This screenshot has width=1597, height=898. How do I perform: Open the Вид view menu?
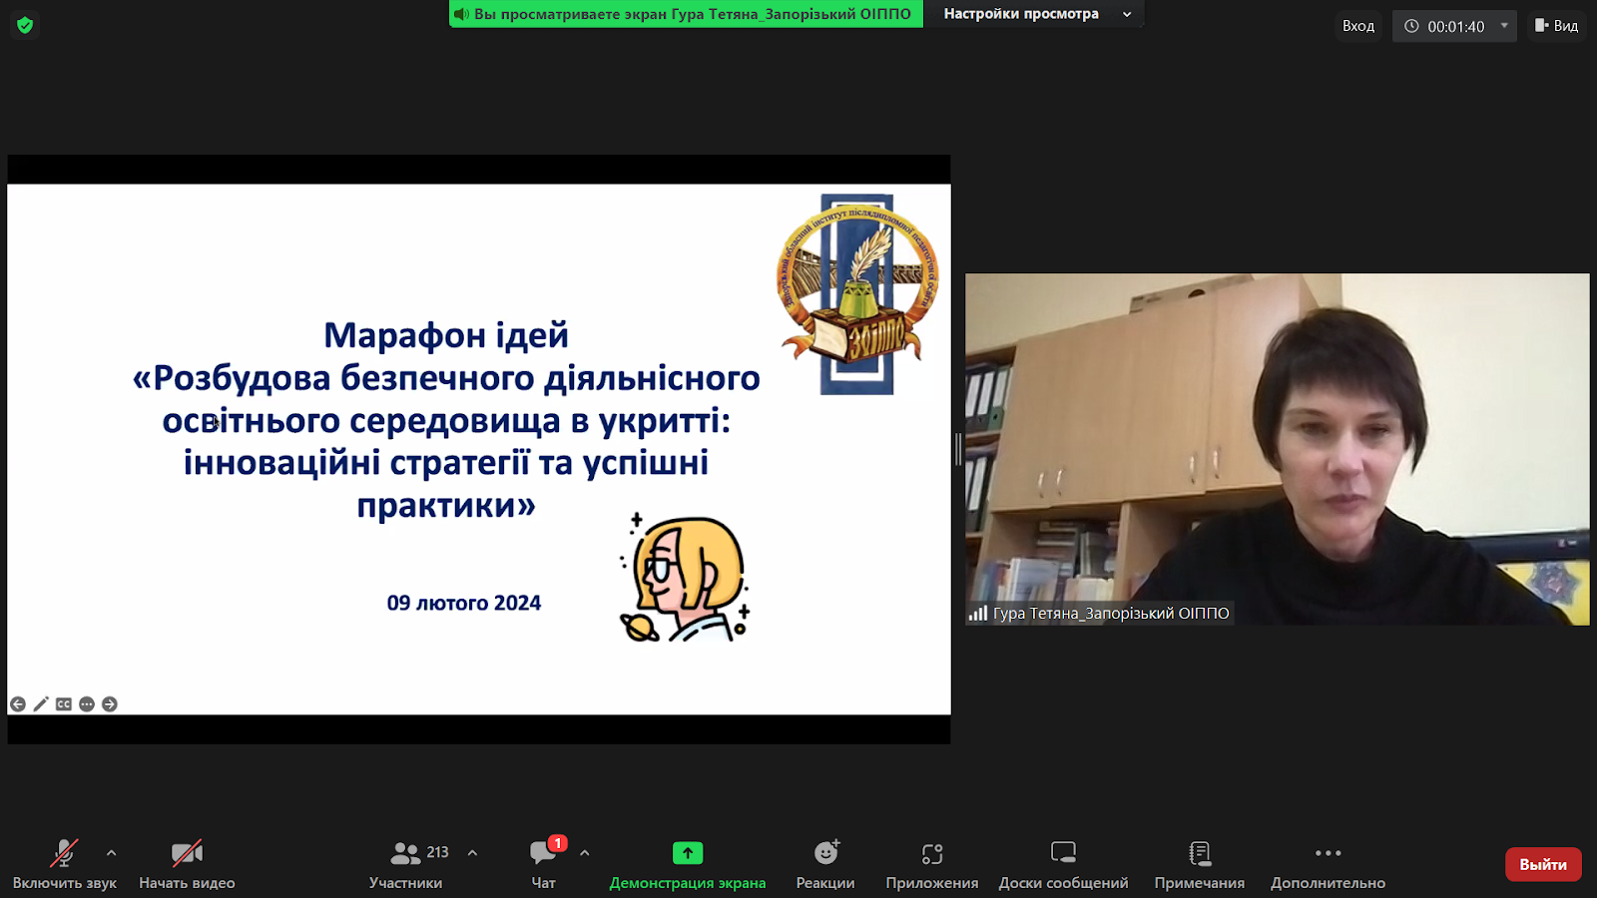tap(1557, 26)
